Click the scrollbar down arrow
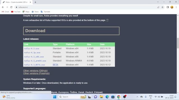 click(178, 92)
